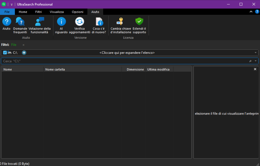Image resolution: width=260 pixels, height=166 pixels.
Task: Click text Cliccare qui per espandere l'elenco
Action: (127, 53)
